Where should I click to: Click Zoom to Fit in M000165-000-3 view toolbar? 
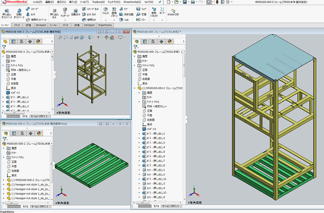point(60,38)
